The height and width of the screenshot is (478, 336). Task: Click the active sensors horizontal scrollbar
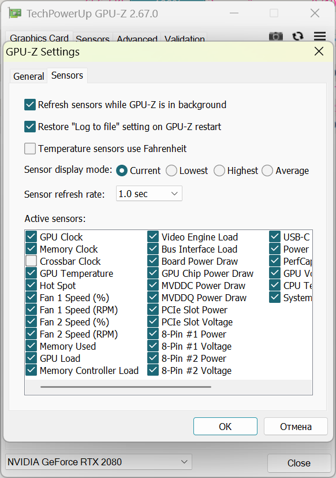point(126,387)
